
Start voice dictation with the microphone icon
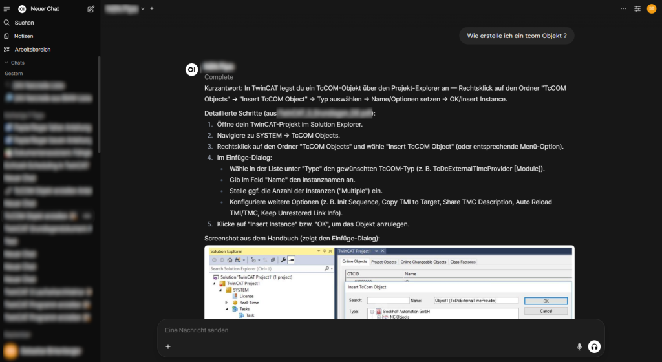pyautogui.click(x=579, y=347)
